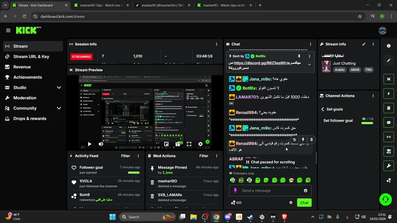
Task: Filter the Activity Feed
Action: [126, 156]
